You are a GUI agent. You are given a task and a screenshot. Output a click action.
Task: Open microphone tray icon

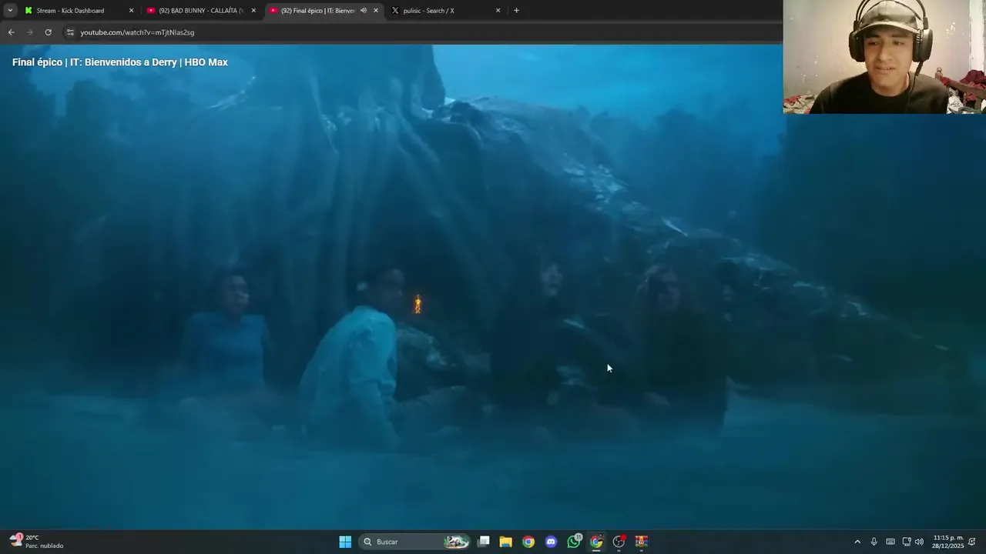point(874,542)
